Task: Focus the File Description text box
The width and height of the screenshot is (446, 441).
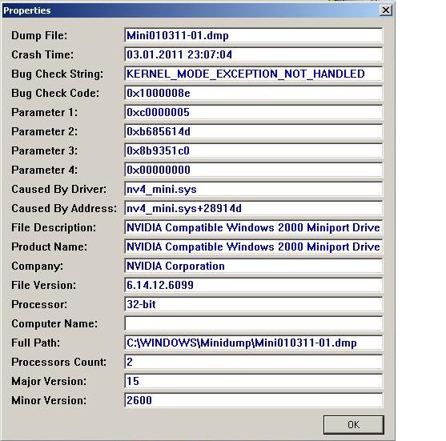Action: 254,227
